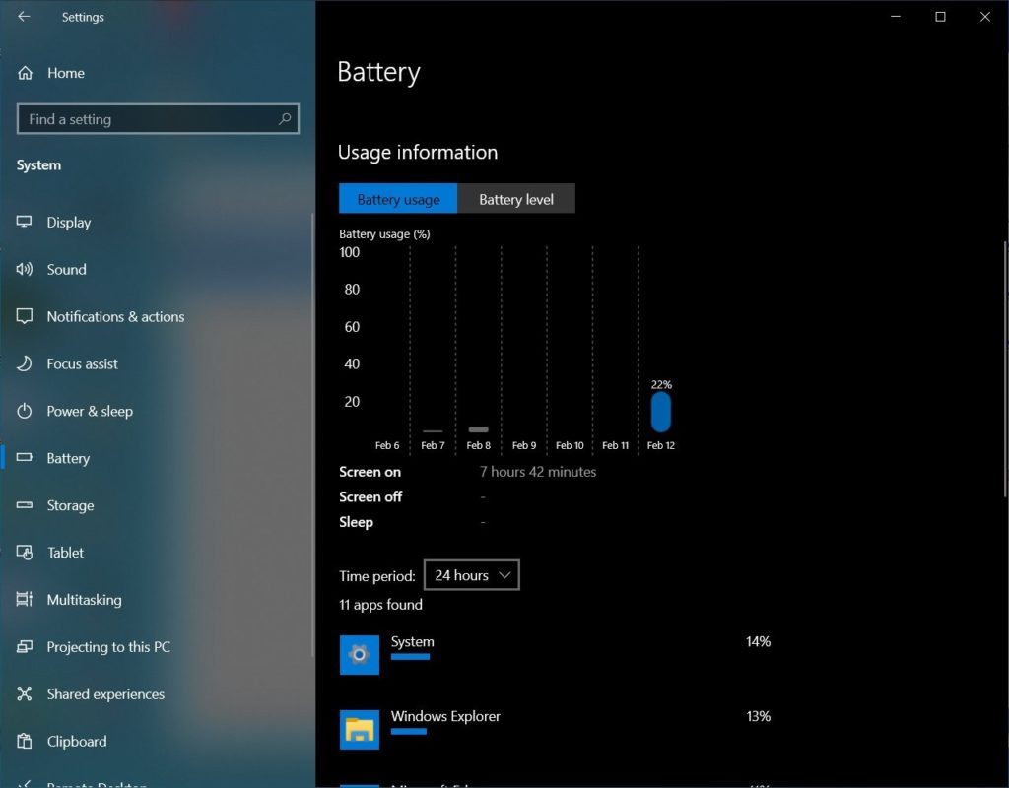
Task: Open the Time period dropdown
Action: (x=471, y=574)
